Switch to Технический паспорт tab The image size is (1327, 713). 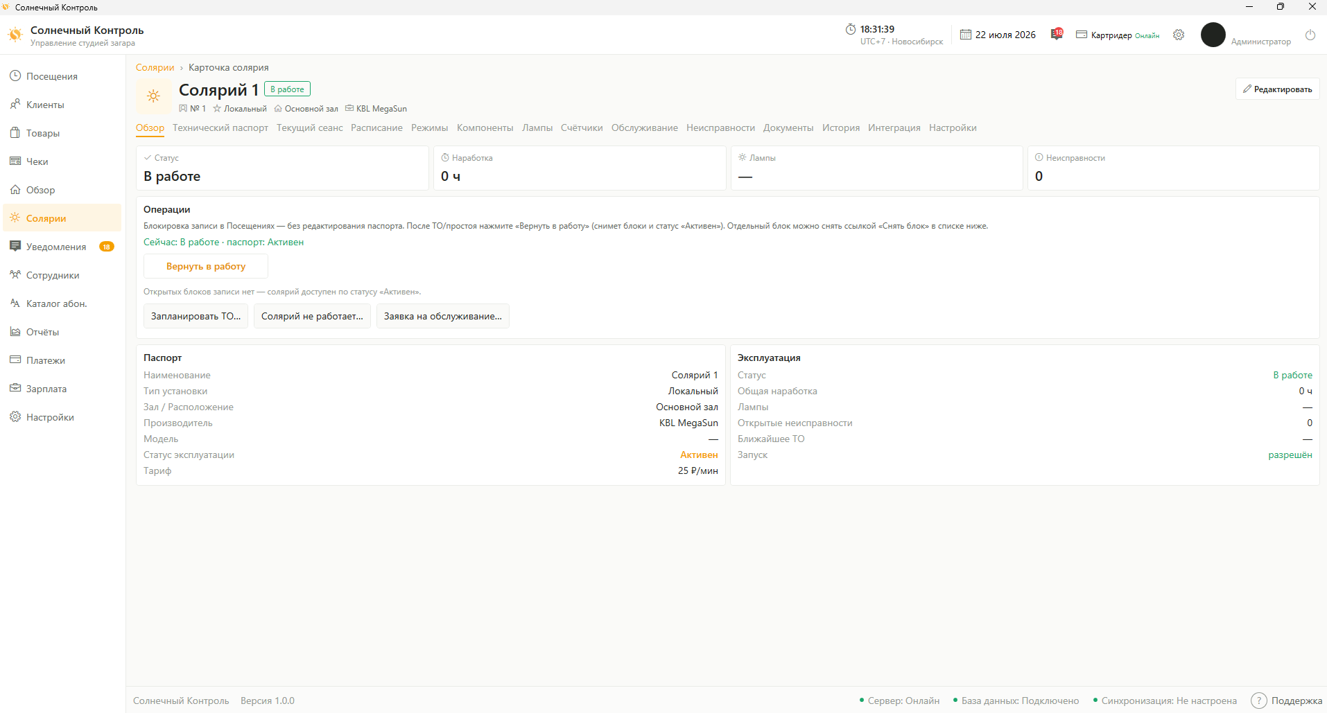pyautogui.click(x=220, y=127)
